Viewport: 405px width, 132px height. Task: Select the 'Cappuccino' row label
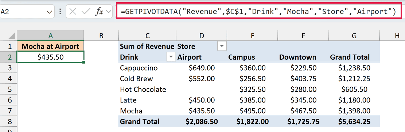pyautogui.click(x=139, y=68)
